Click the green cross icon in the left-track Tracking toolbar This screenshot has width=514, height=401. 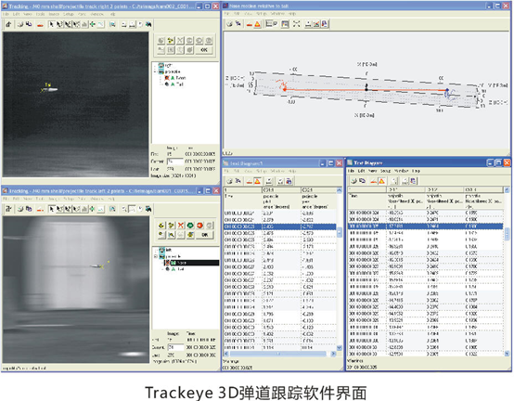tap(93, 209)
